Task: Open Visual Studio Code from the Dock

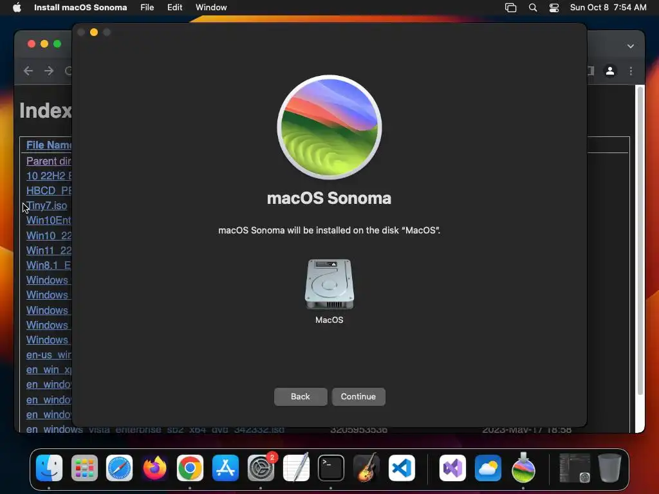Action: 402,468
